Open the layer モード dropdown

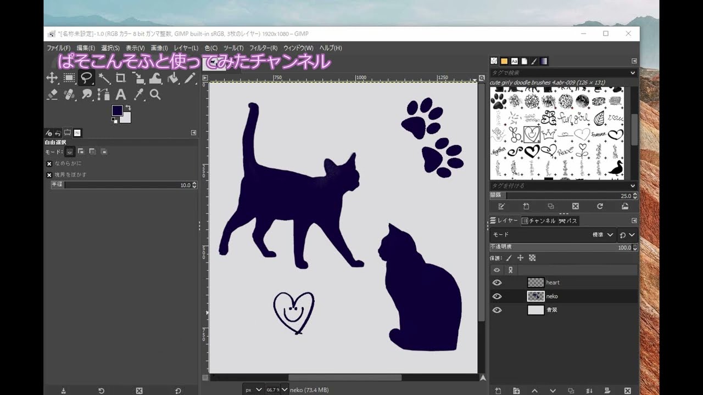coord(553,235)
